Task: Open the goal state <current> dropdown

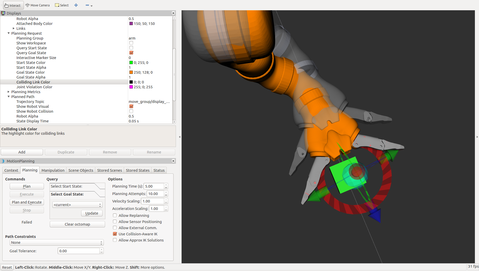Action: coord(77,205)
